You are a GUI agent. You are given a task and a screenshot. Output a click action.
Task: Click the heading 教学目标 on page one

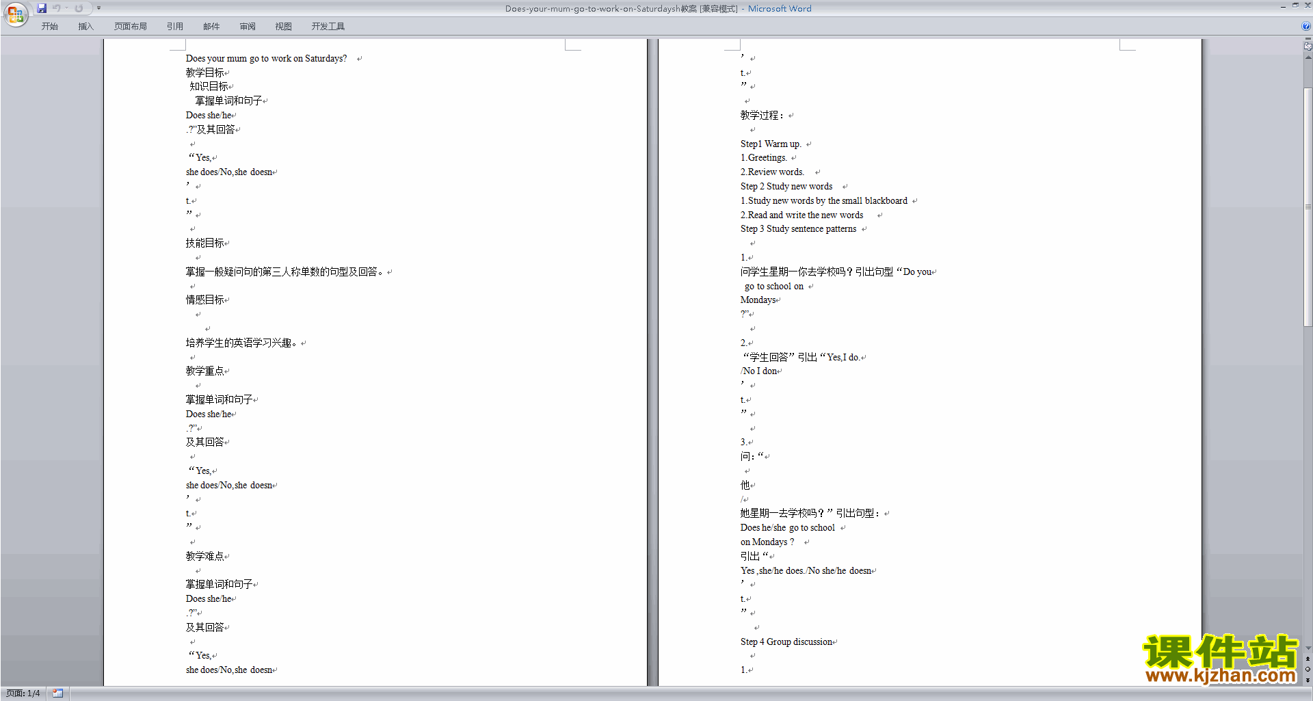(x=205, y=72)
